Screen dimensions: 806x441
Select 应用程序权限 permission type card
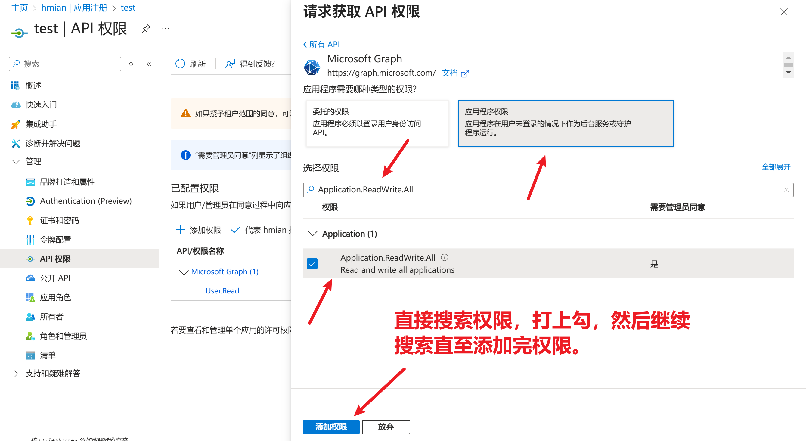566,123
